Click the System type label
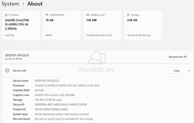The image size is (194, 123). pos(20,114)
